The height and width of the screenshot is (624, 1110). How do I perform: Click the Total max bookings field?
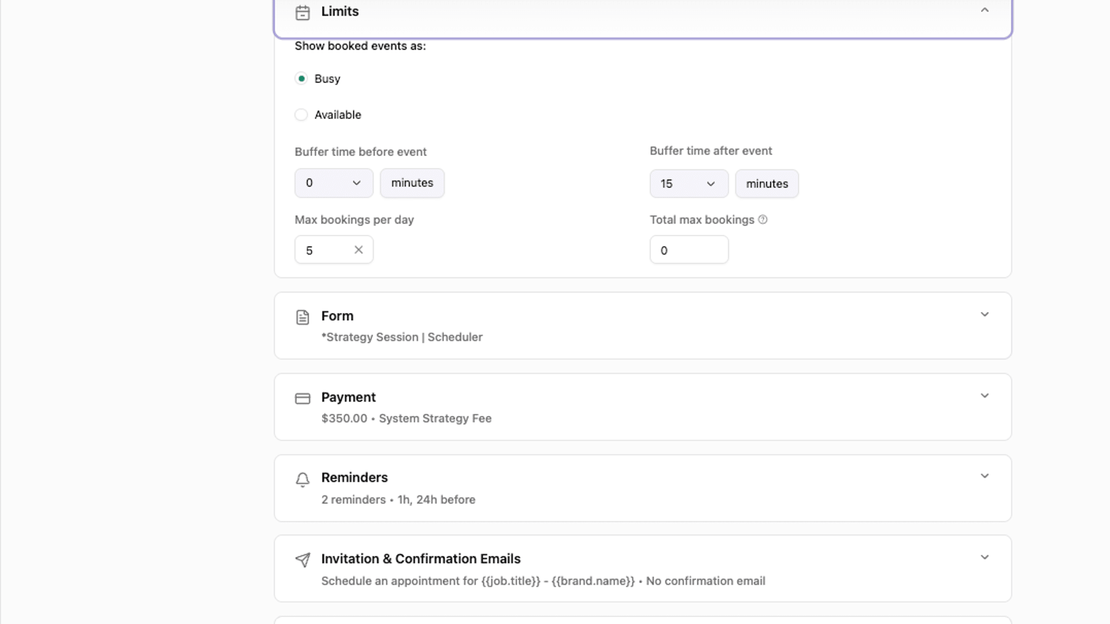[x=689, y=250]
